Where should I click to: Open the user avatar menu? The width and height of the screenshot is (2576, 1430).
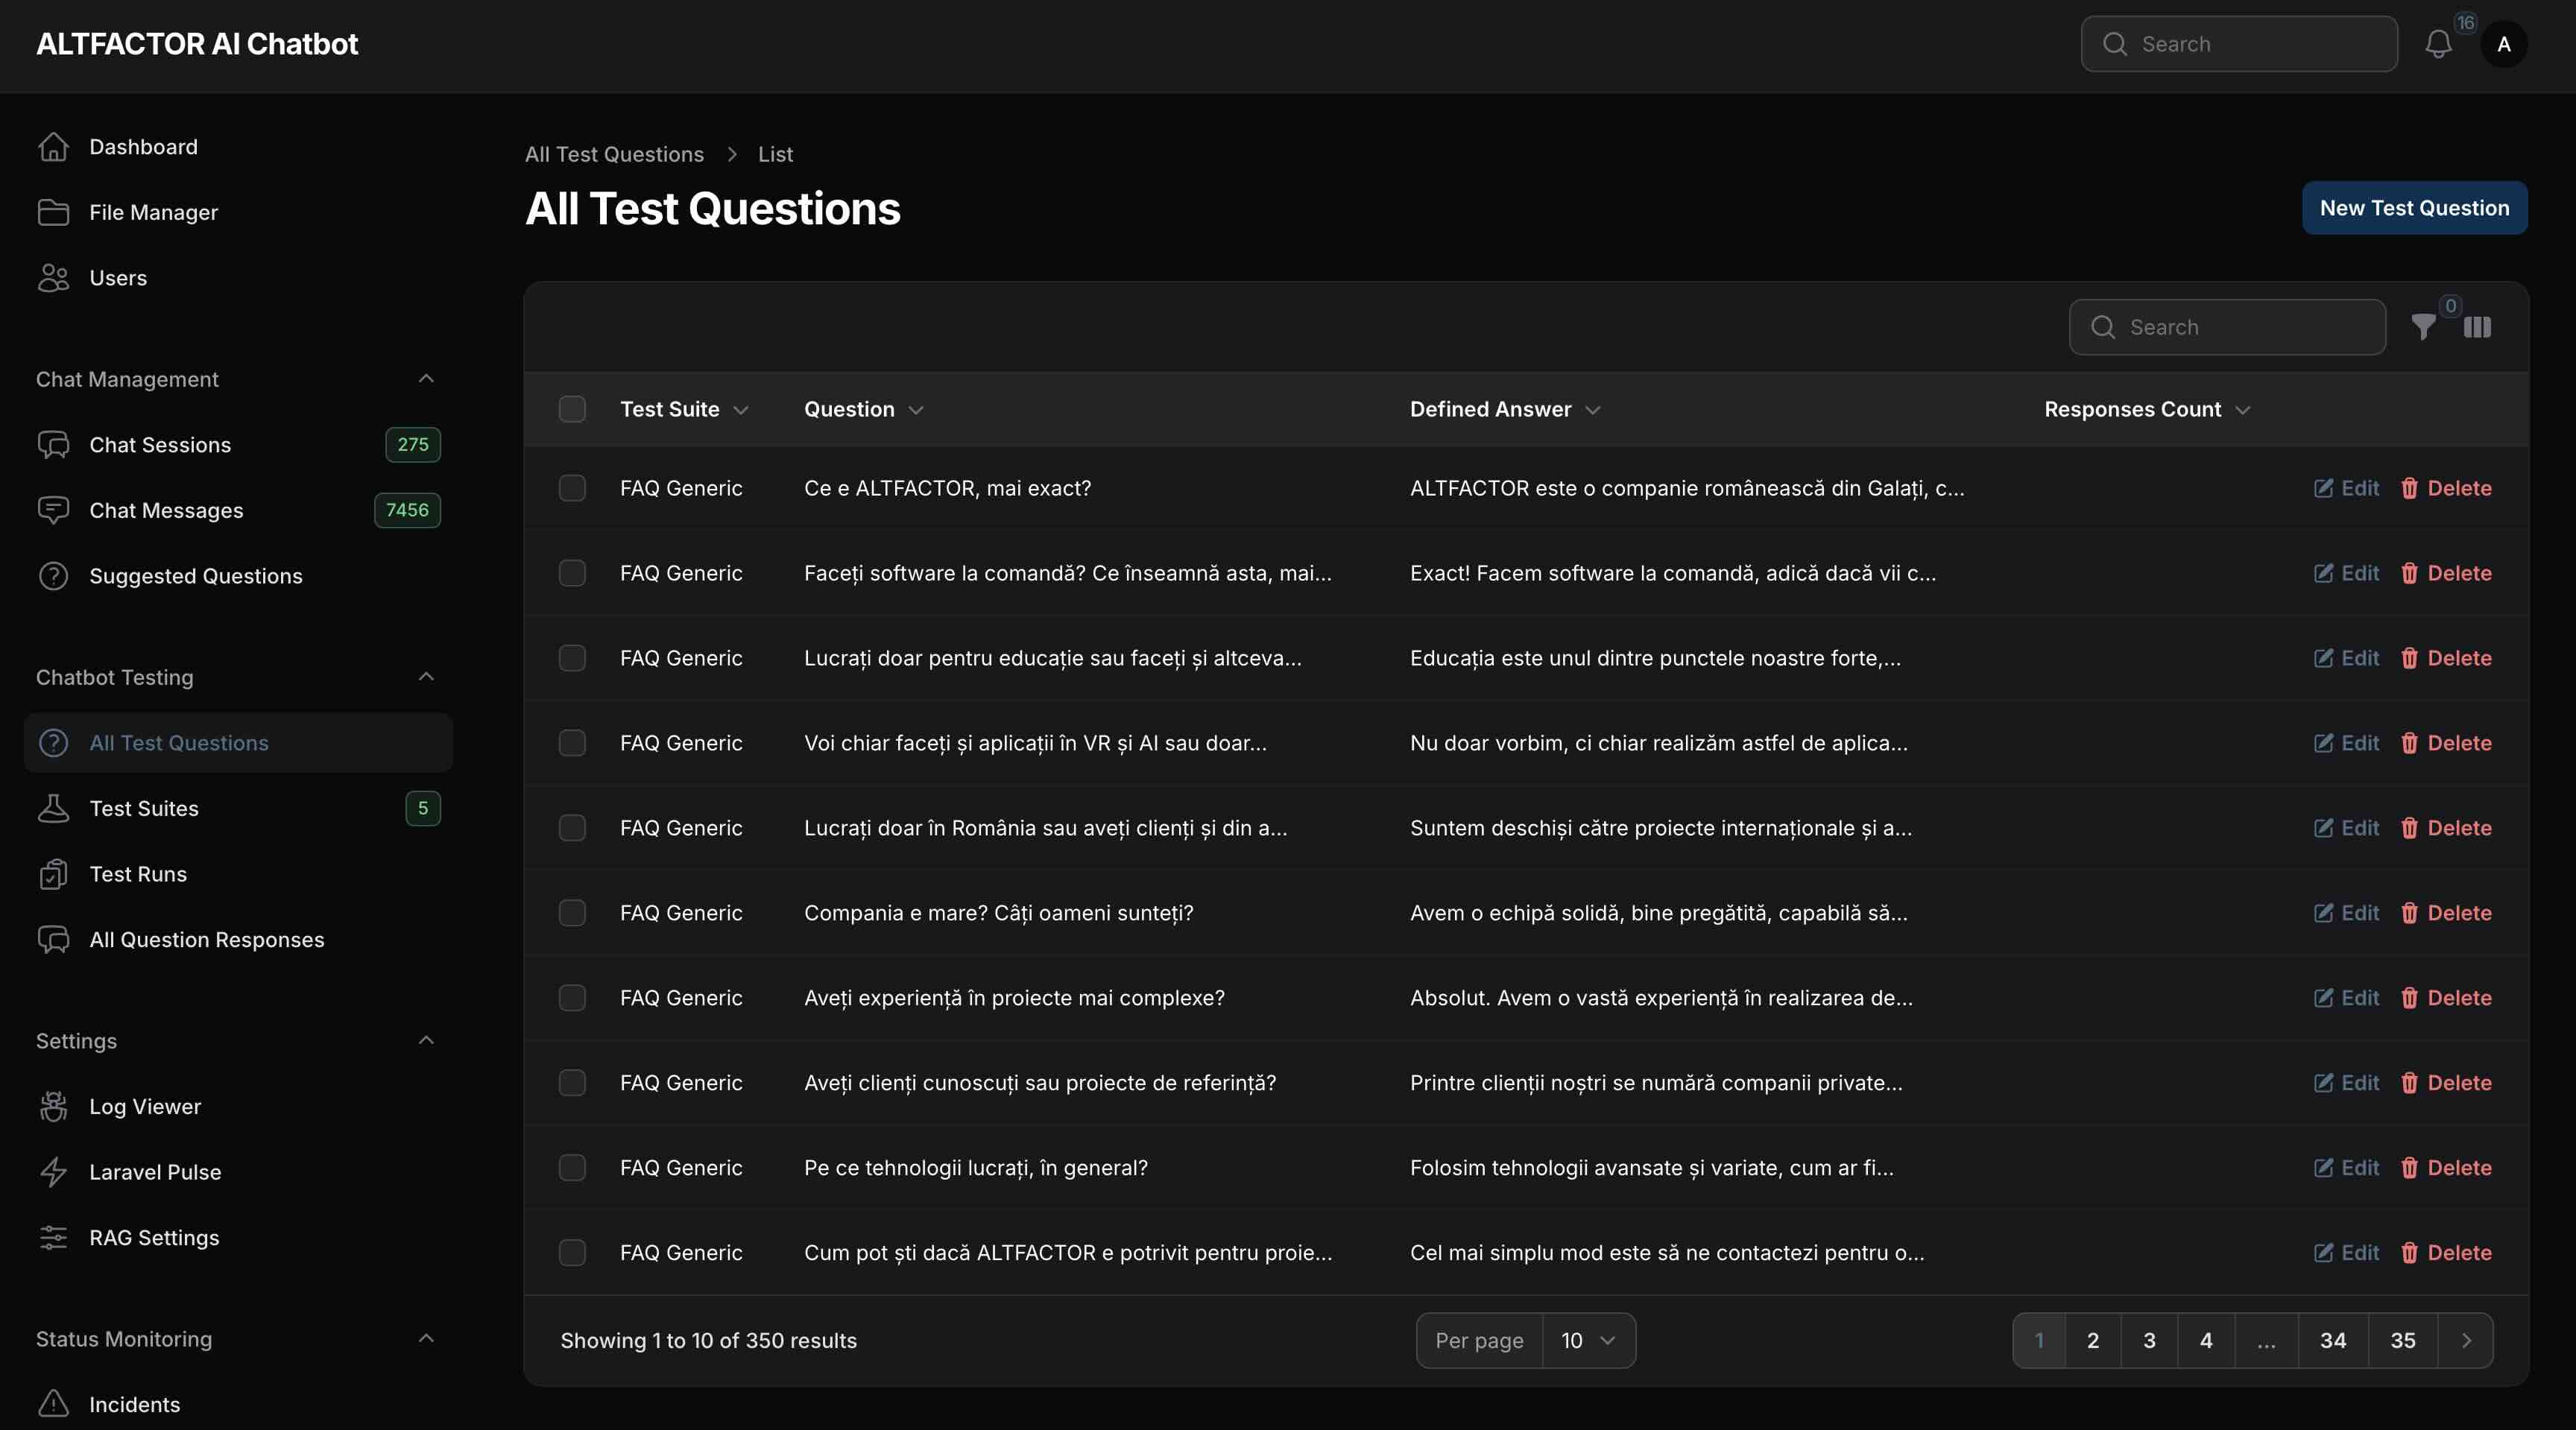point(2504,44)
